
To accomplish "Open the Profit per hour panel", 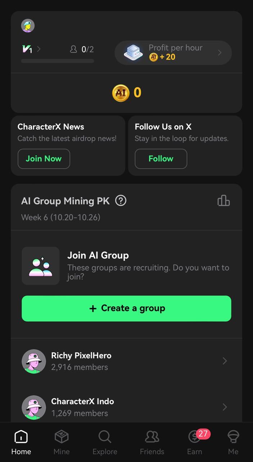I will pyautogui.click(x=173, y=53).
